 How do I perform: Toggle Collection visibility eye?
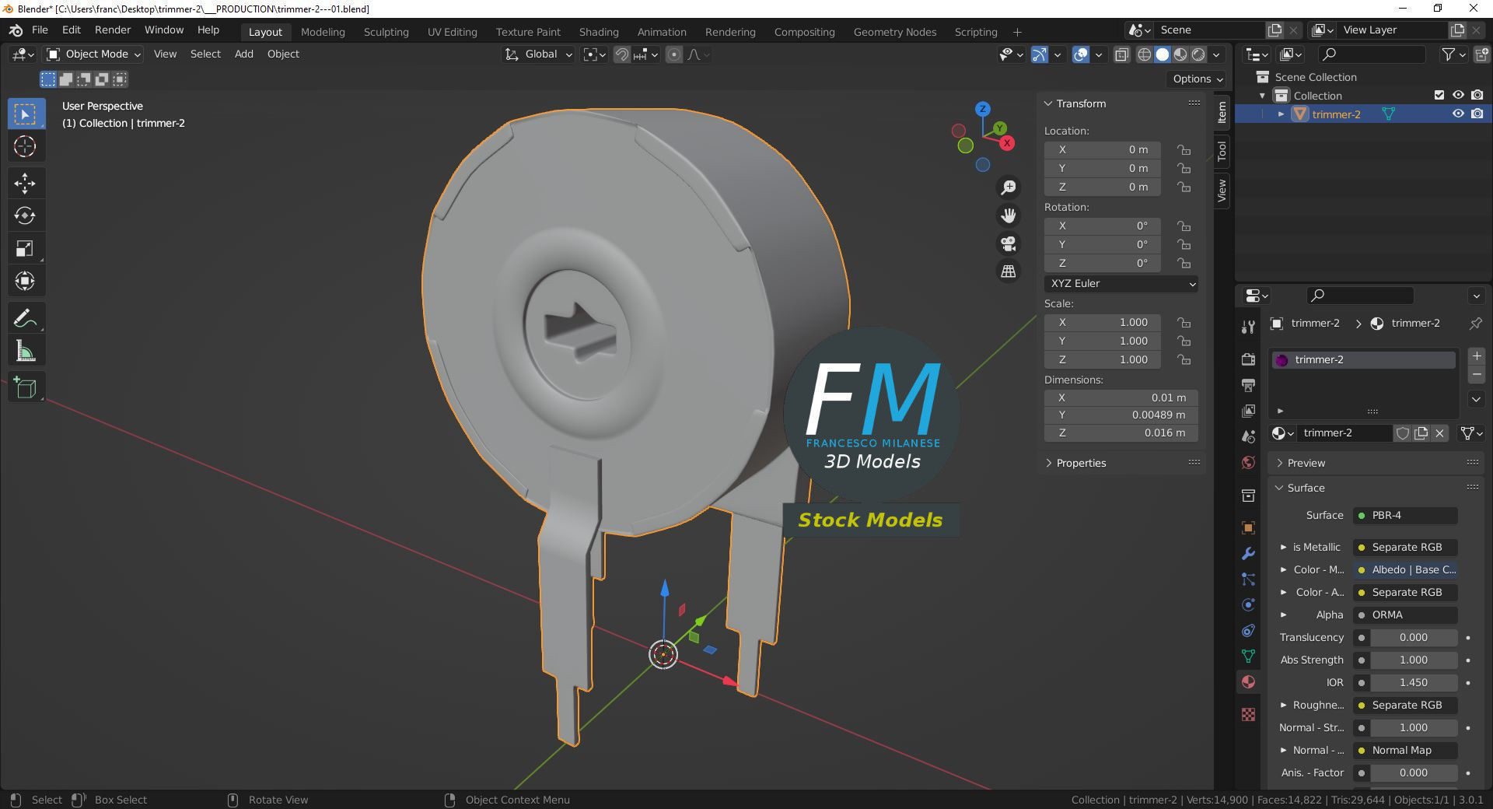1458,95
